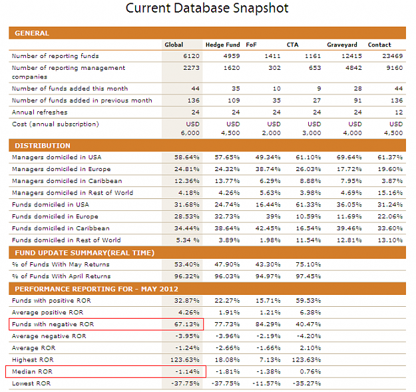Click CTA funds in USA value 61.33%
The image size is (416, 392).
308,204
